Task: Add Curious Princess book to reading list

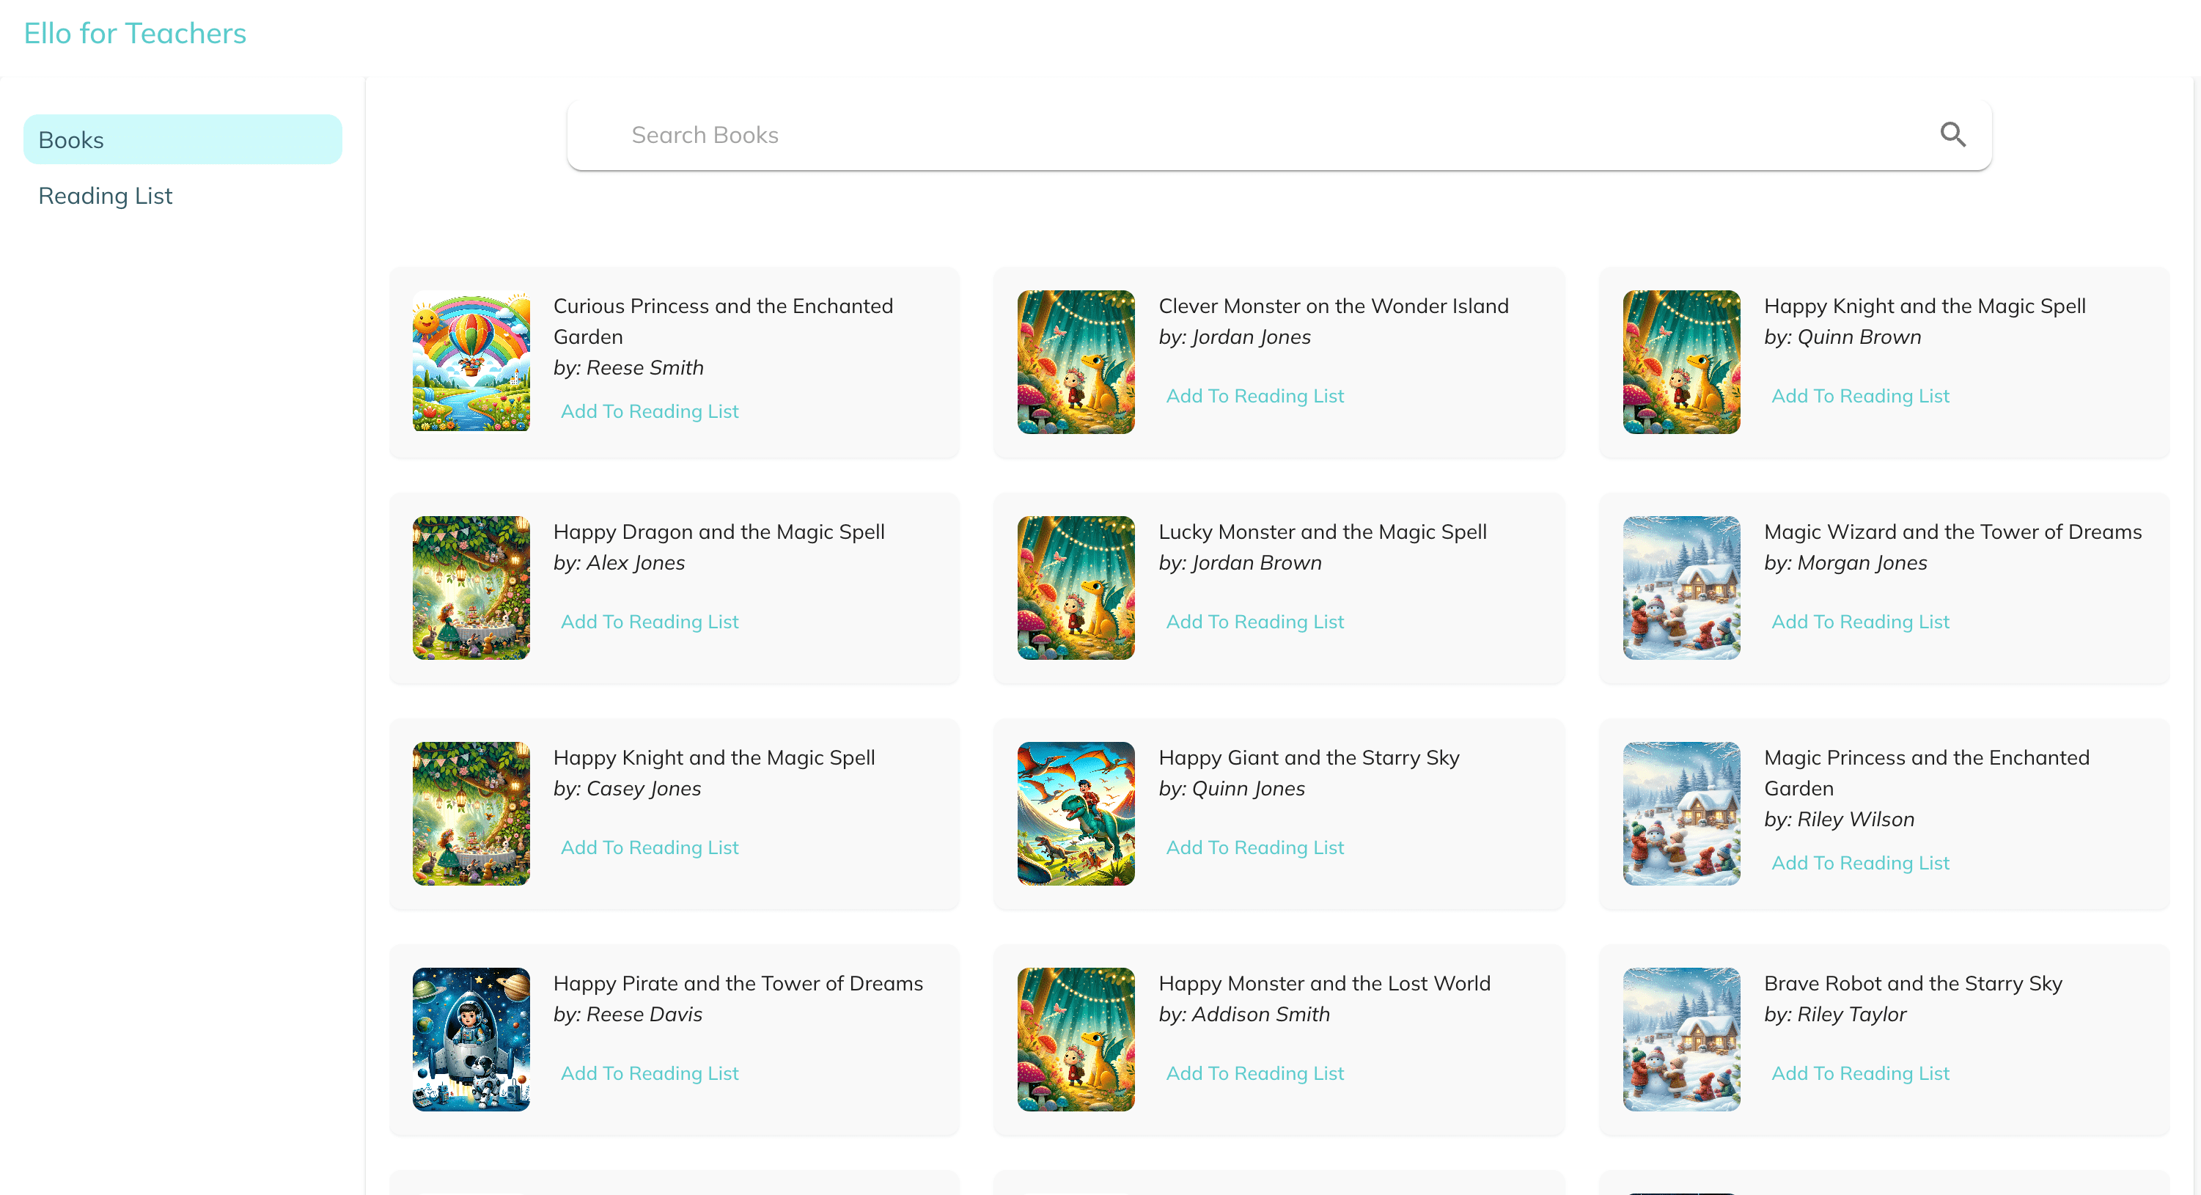Action: (649, 411)
